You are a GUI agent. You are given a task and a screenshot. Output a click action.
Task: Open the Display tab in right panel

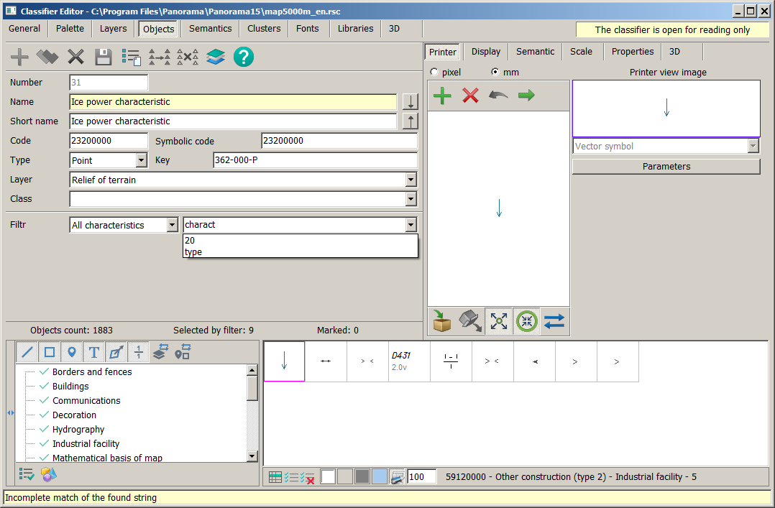click(486, 52)
